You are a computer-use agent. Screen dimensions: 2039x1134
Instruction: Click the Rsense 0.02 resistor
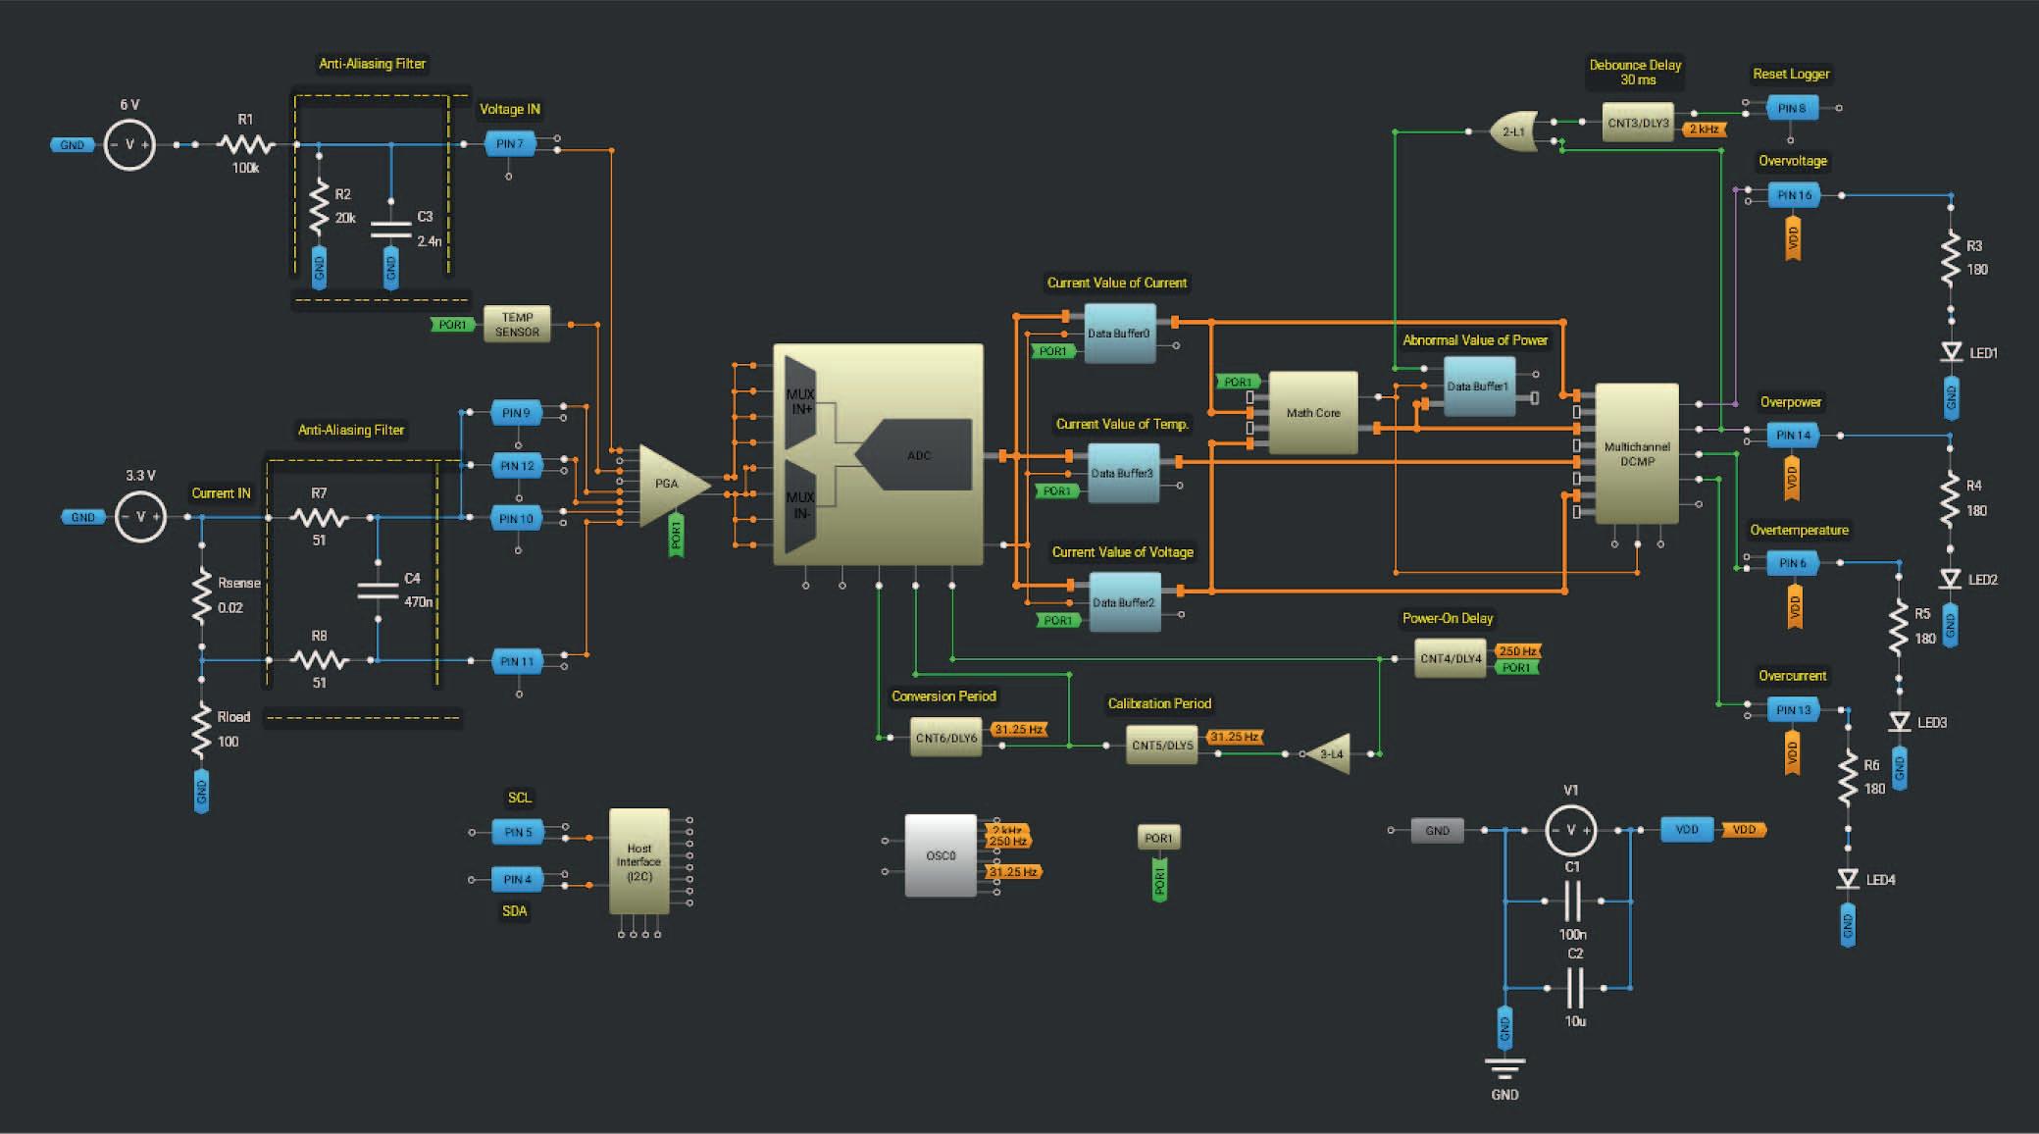[x=201, y=595]
